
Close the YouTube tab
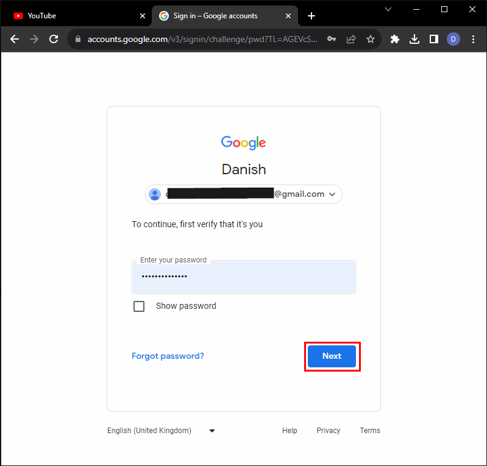[143, 16]
